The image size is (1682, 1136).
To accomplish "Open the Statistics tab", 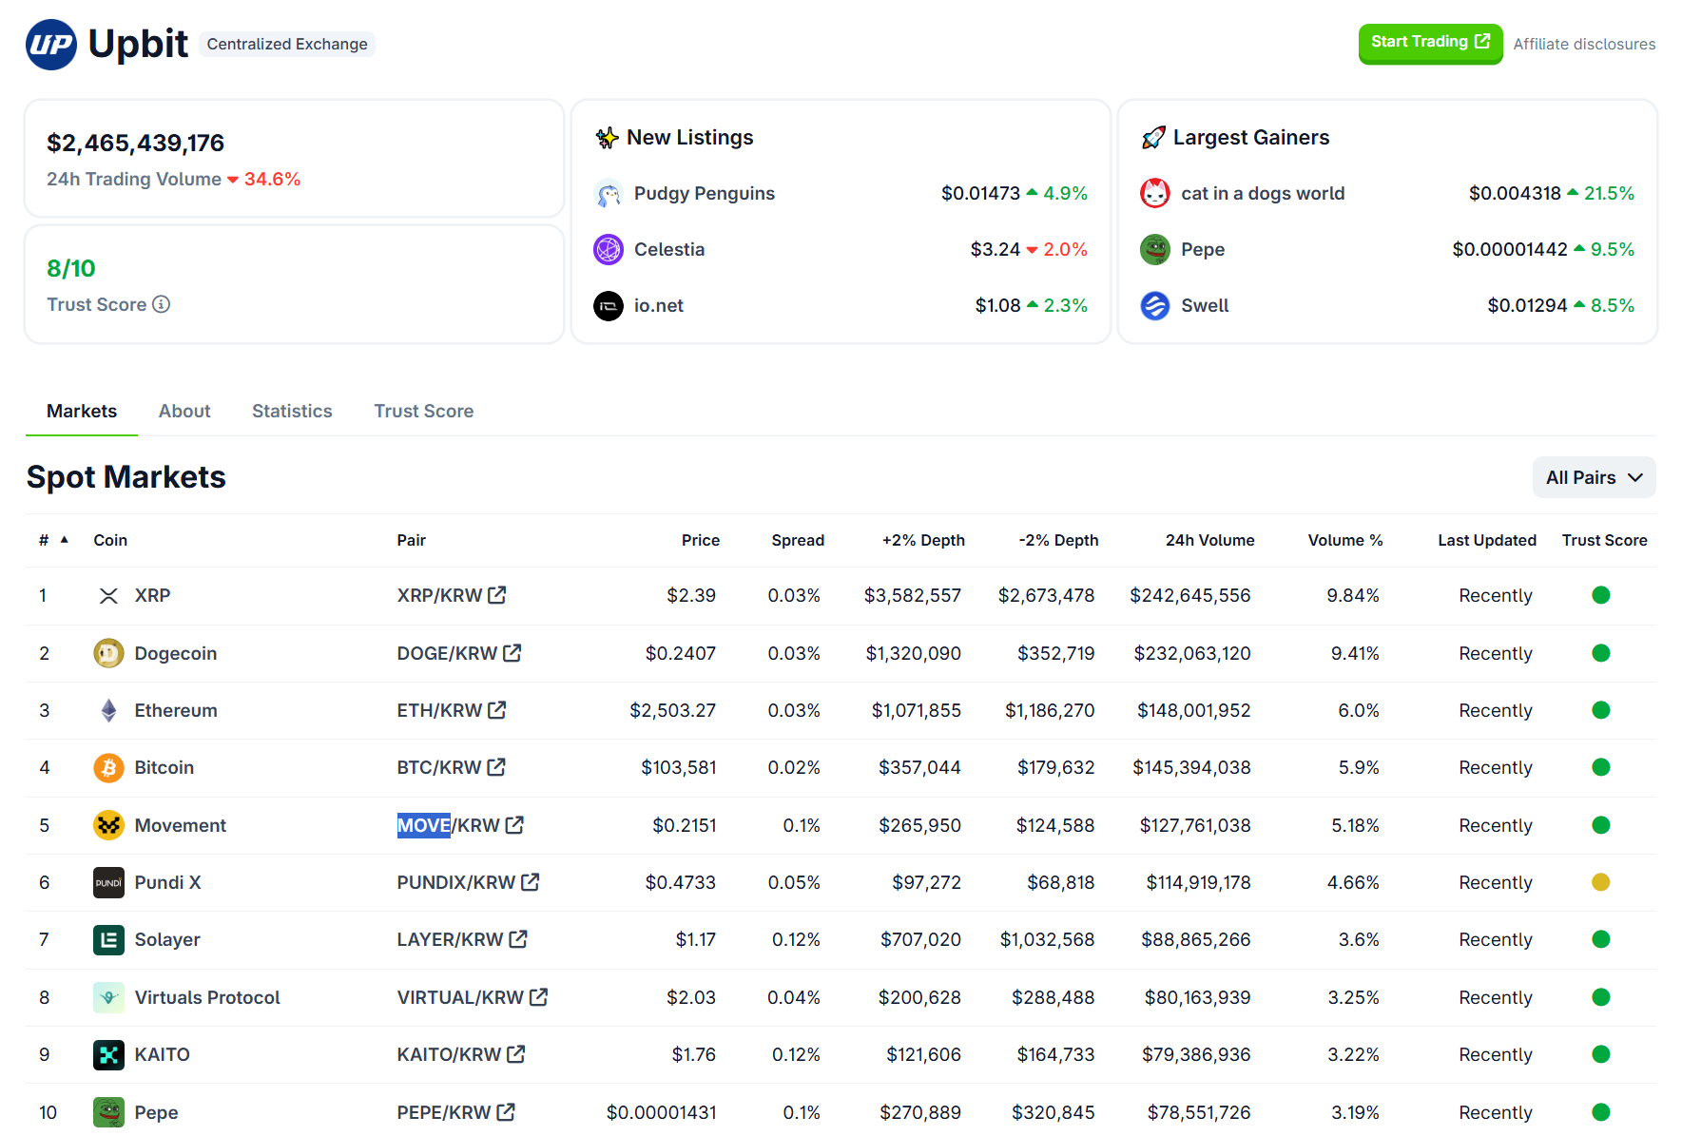I will [x=292, y=412].
